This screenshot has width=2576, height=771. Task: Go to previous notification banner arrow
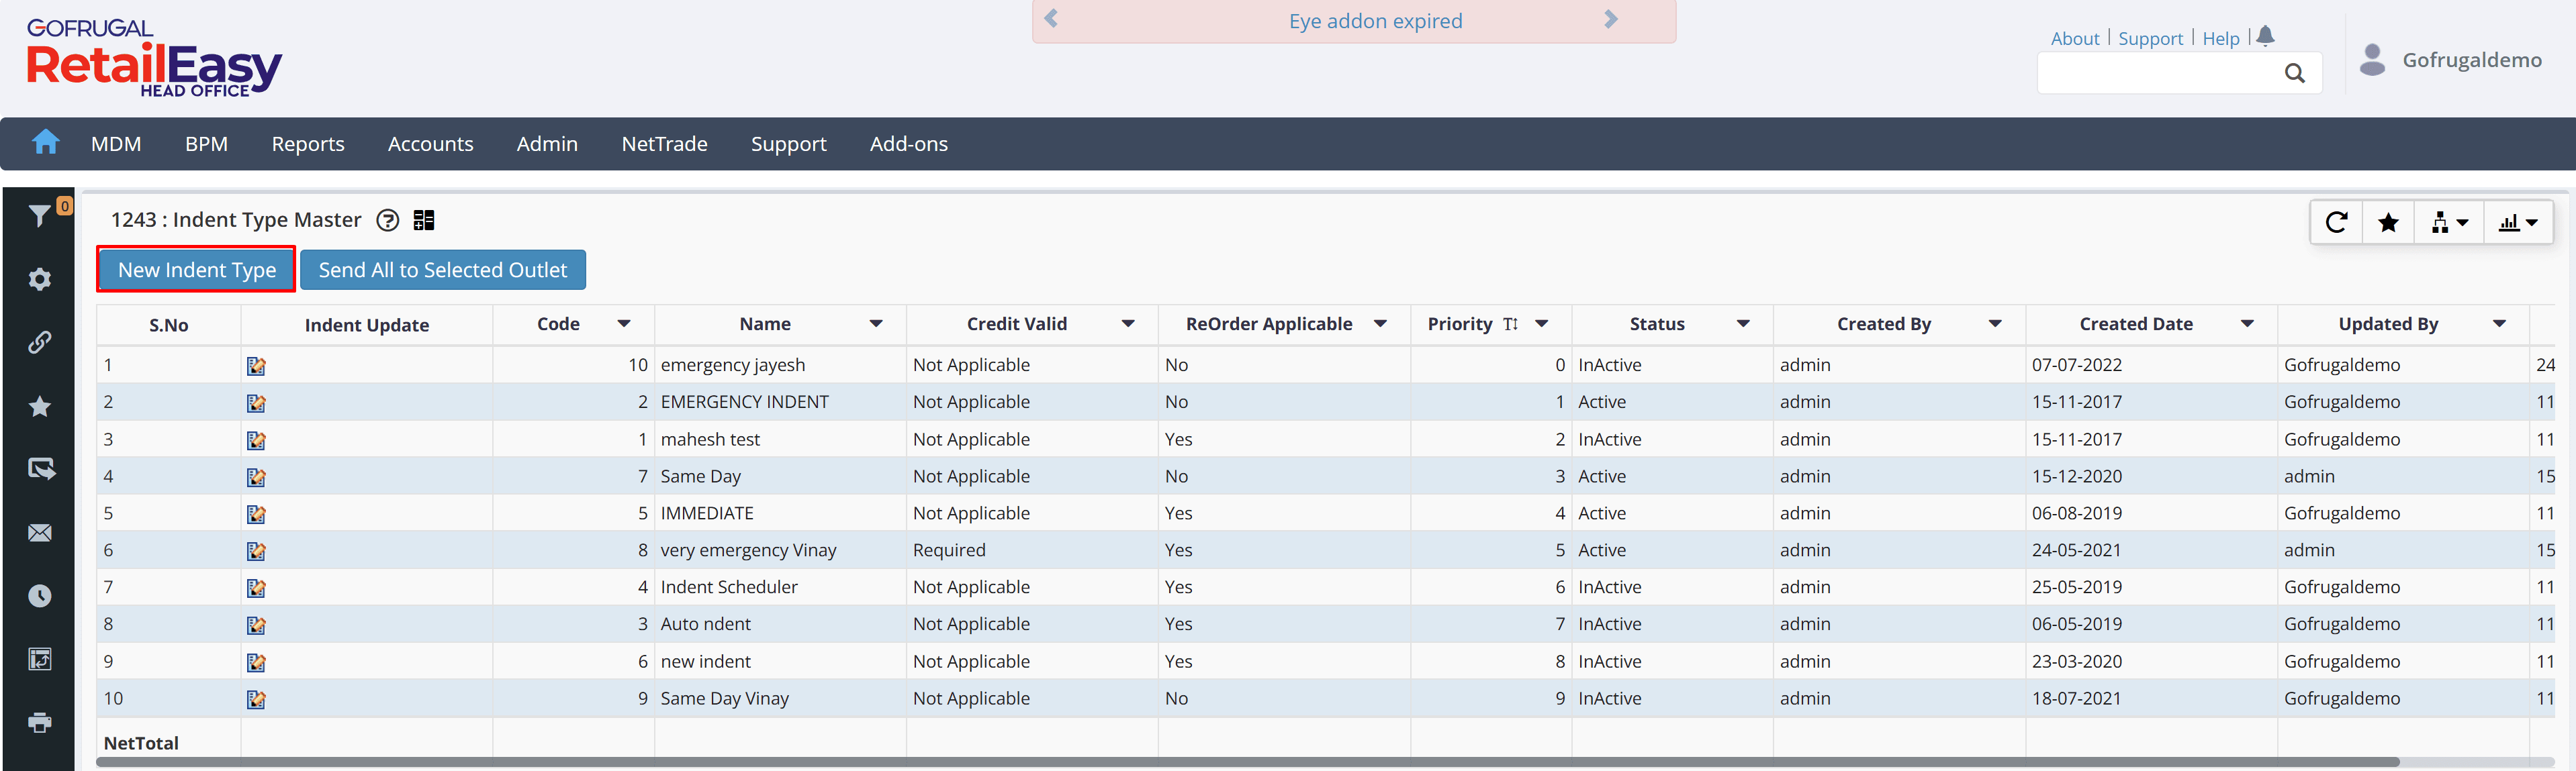click(x=1051, y=19)
